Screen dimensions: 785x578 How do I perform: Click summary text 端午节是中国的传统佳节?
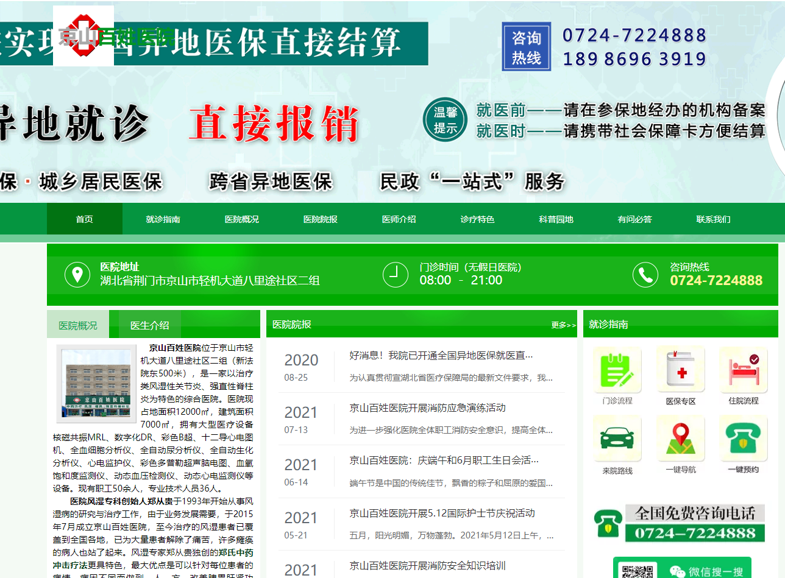[x=451, y=483]
